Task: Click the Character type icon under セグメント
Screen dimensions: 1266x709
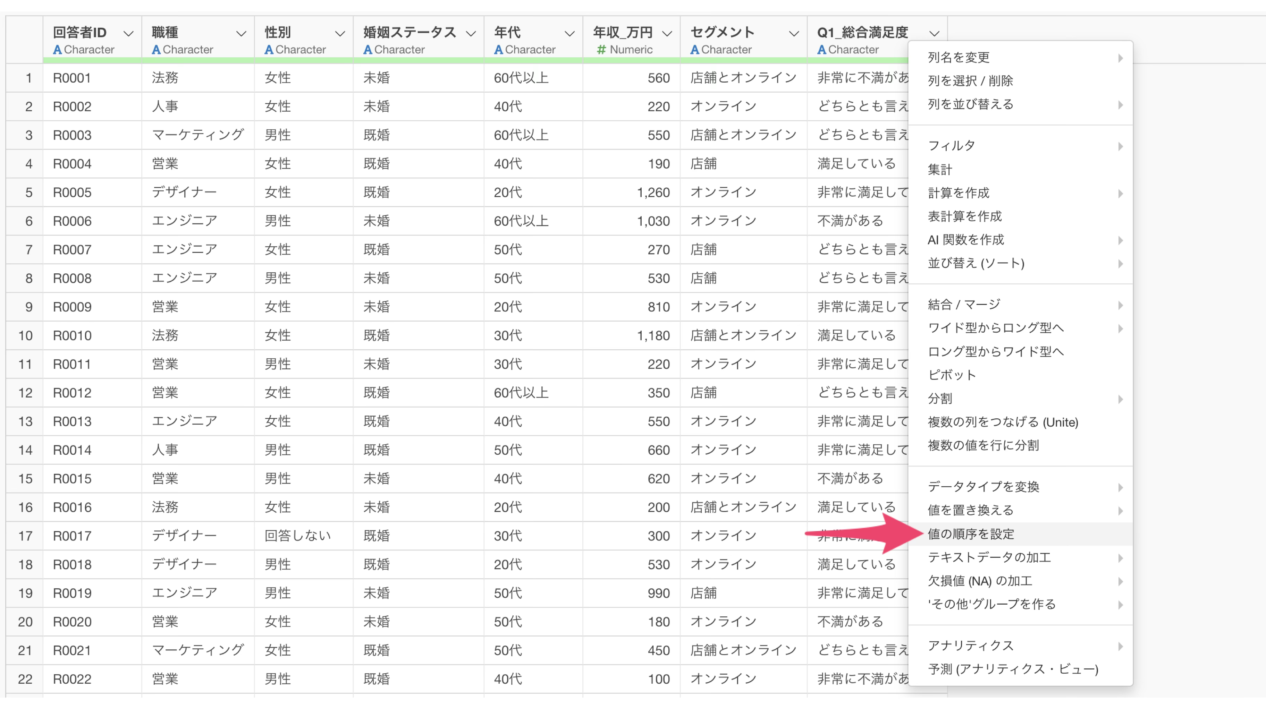Action: [x=694, y=50]
